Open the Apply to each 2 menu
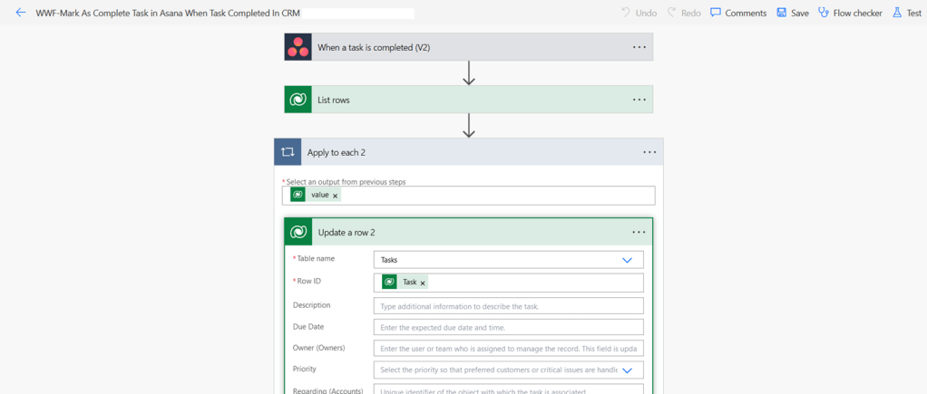 649,152
